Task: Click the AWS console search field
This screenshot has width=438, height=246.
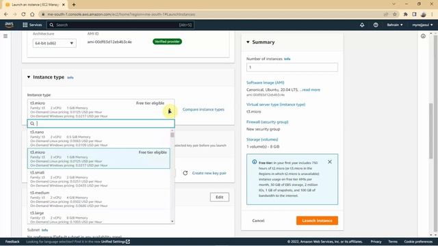Action: coord(120,25)
